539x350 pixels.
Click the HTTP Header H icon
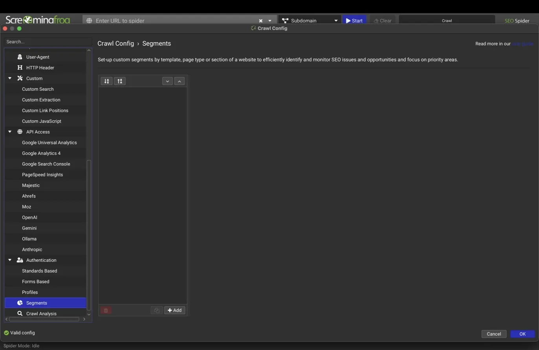(x=20, y=68)
